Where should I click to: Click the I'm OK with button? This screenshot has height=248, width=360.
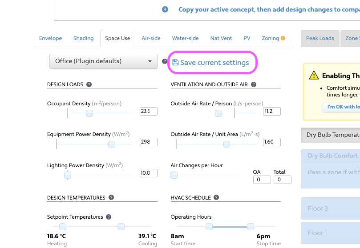(341, 107)
